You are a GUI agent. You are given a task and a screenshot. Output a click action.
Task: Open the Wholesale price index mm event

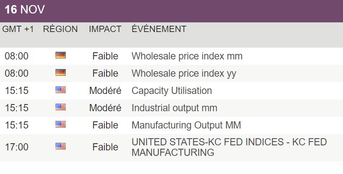coord(187,56)
